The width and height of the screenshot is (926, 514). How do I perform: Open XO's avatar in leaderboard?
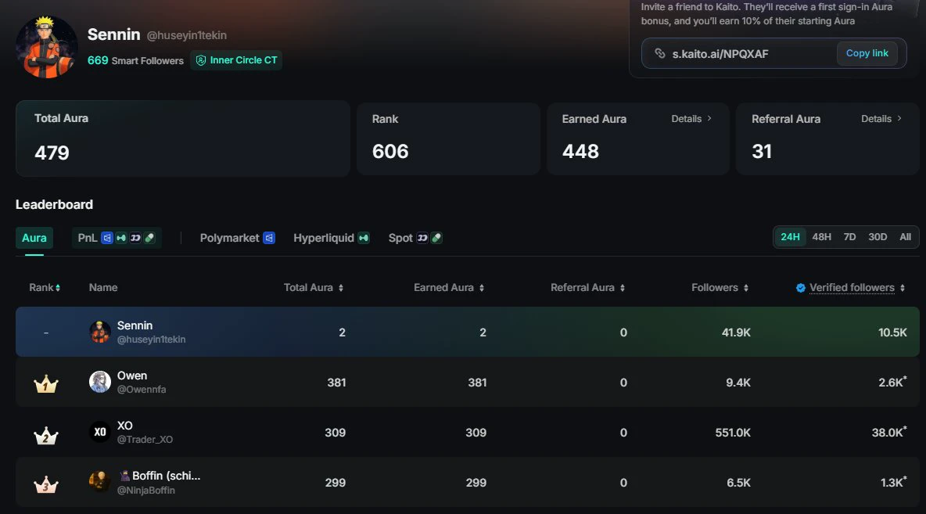(x=100, y=432)
